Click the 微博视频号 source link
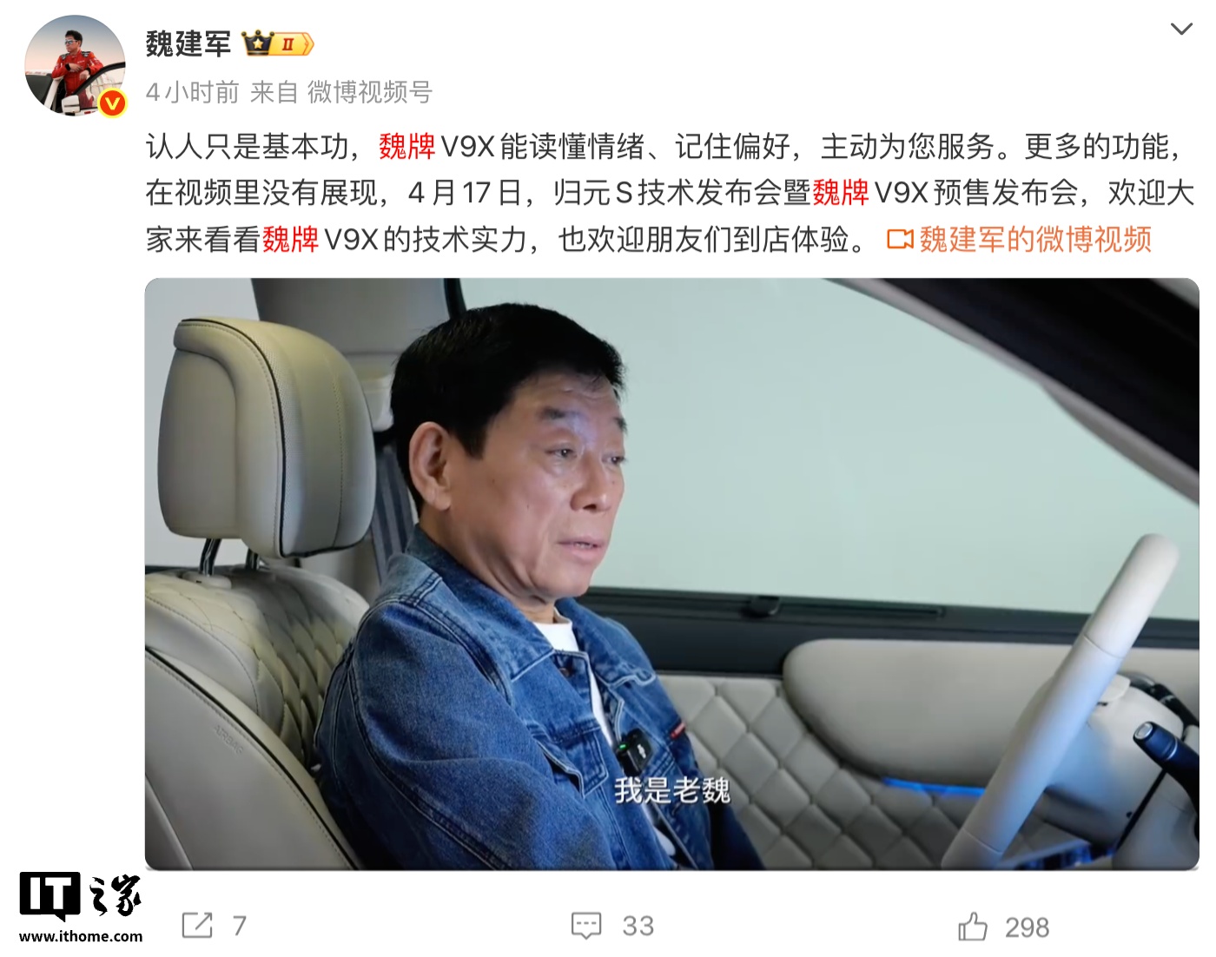 tap(370, 92)
